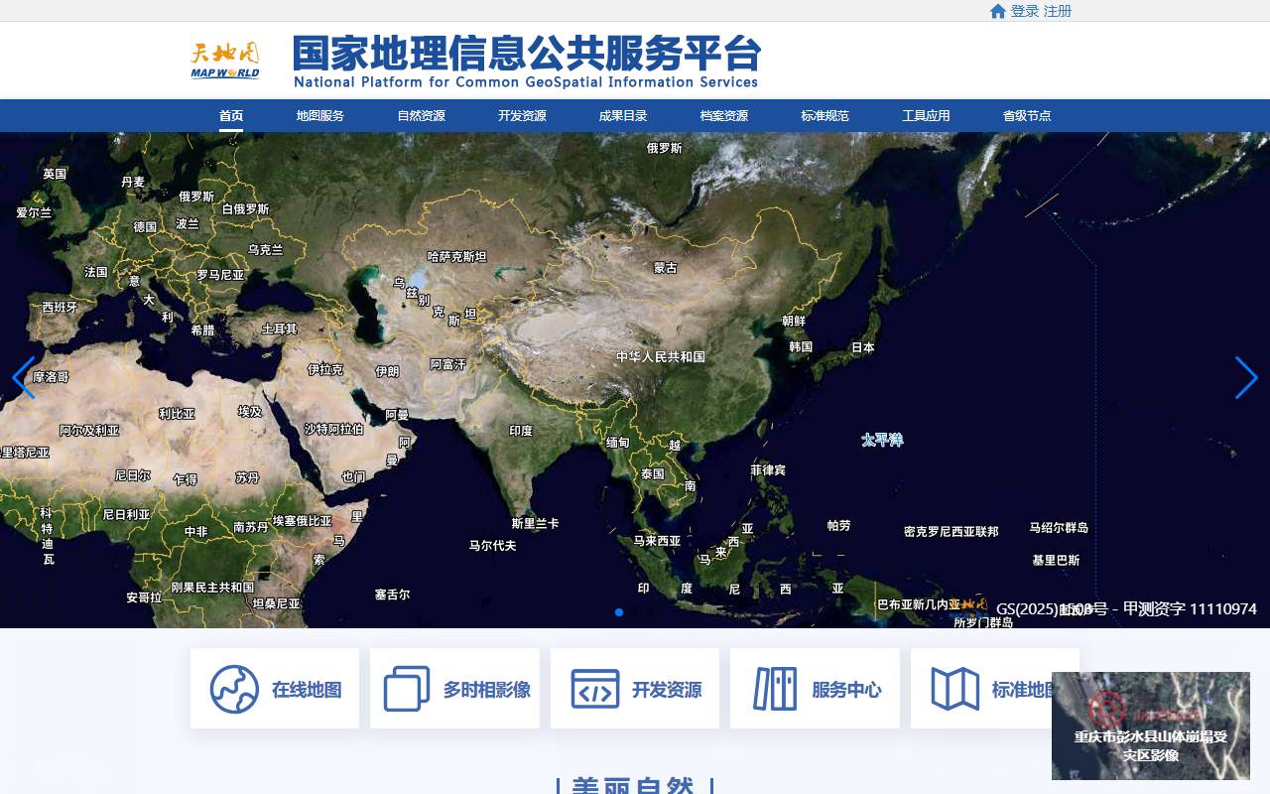This screenshot has height=794, width=1270.
Task: Open the 工具应用 menu
Action: pos(926,115)
